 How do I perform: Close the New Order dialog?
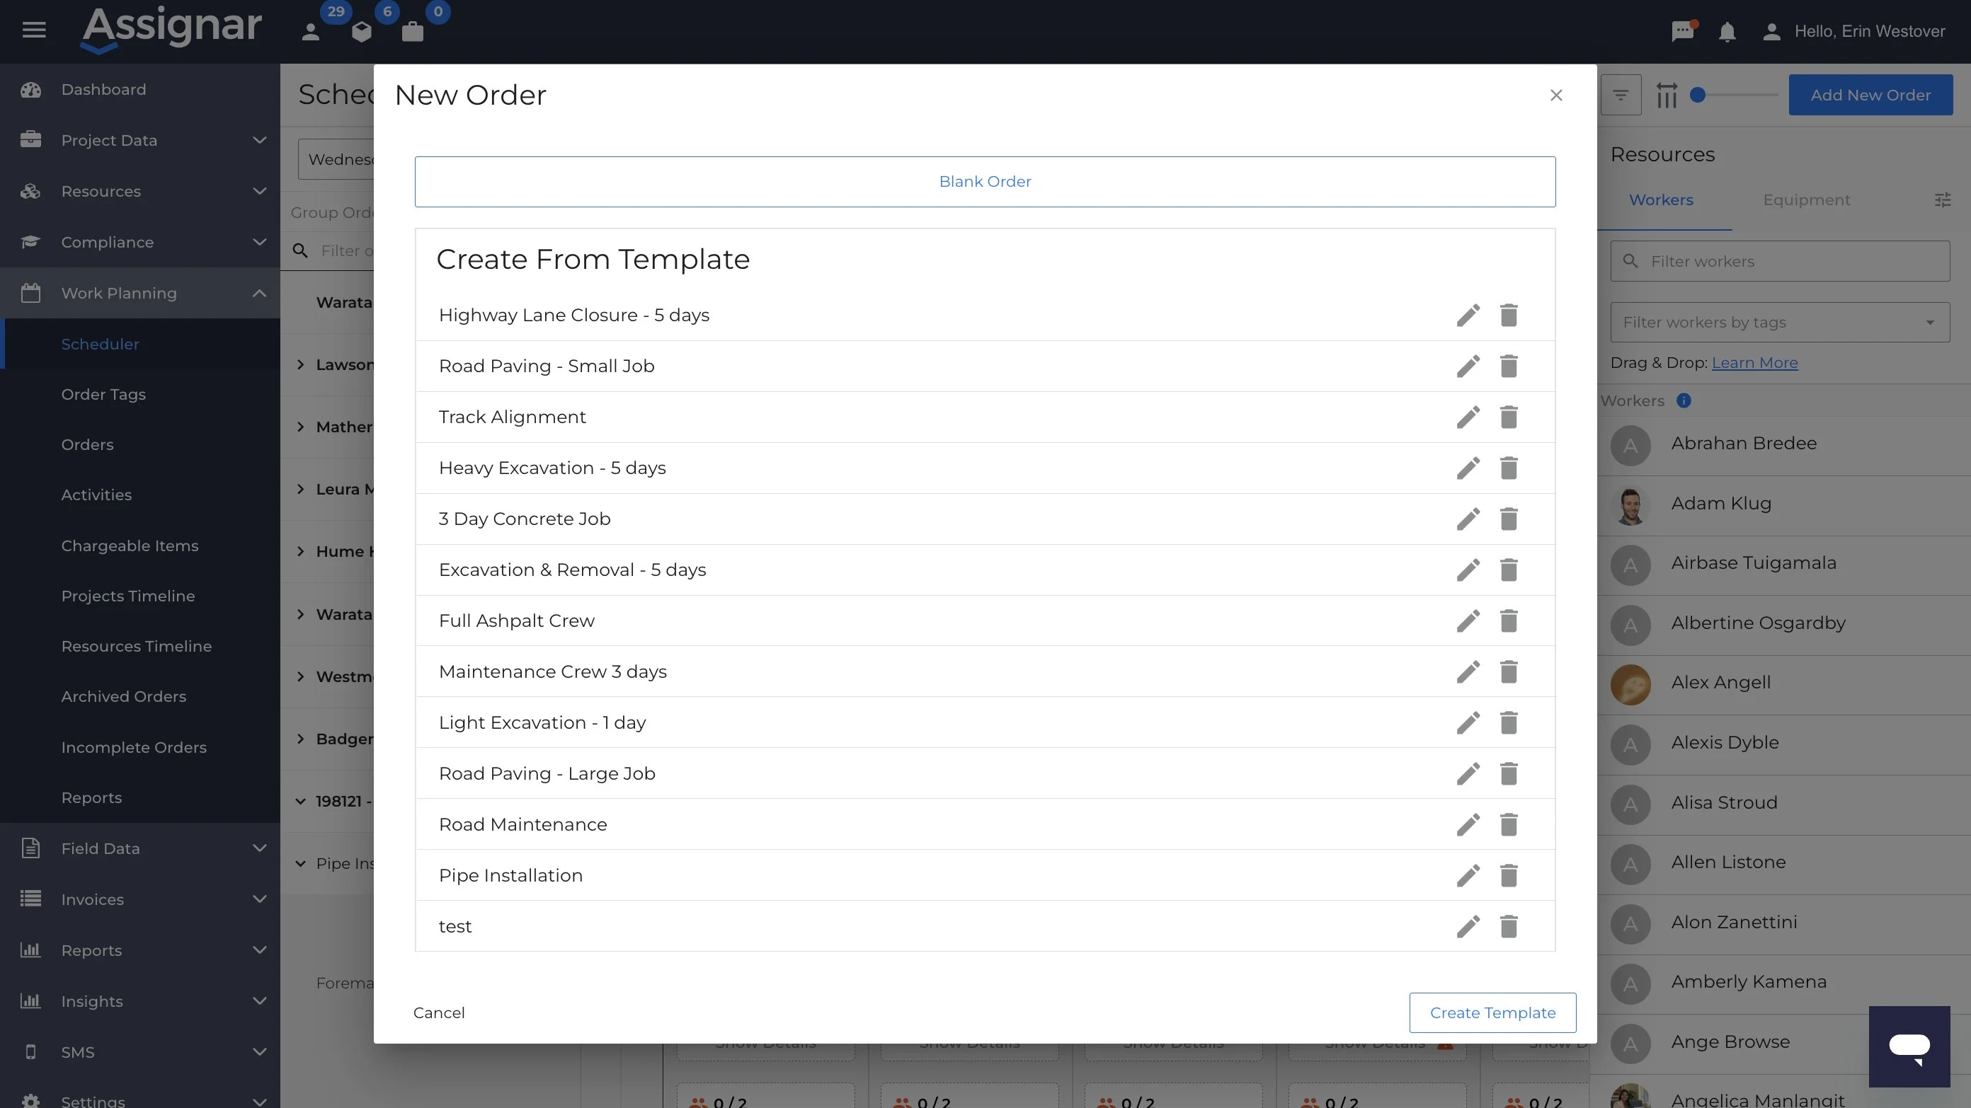tap(1555, 95)
